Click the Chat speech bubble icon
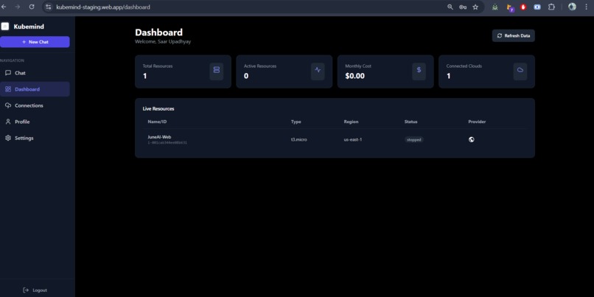594x297 pixels. pos(8,73)
